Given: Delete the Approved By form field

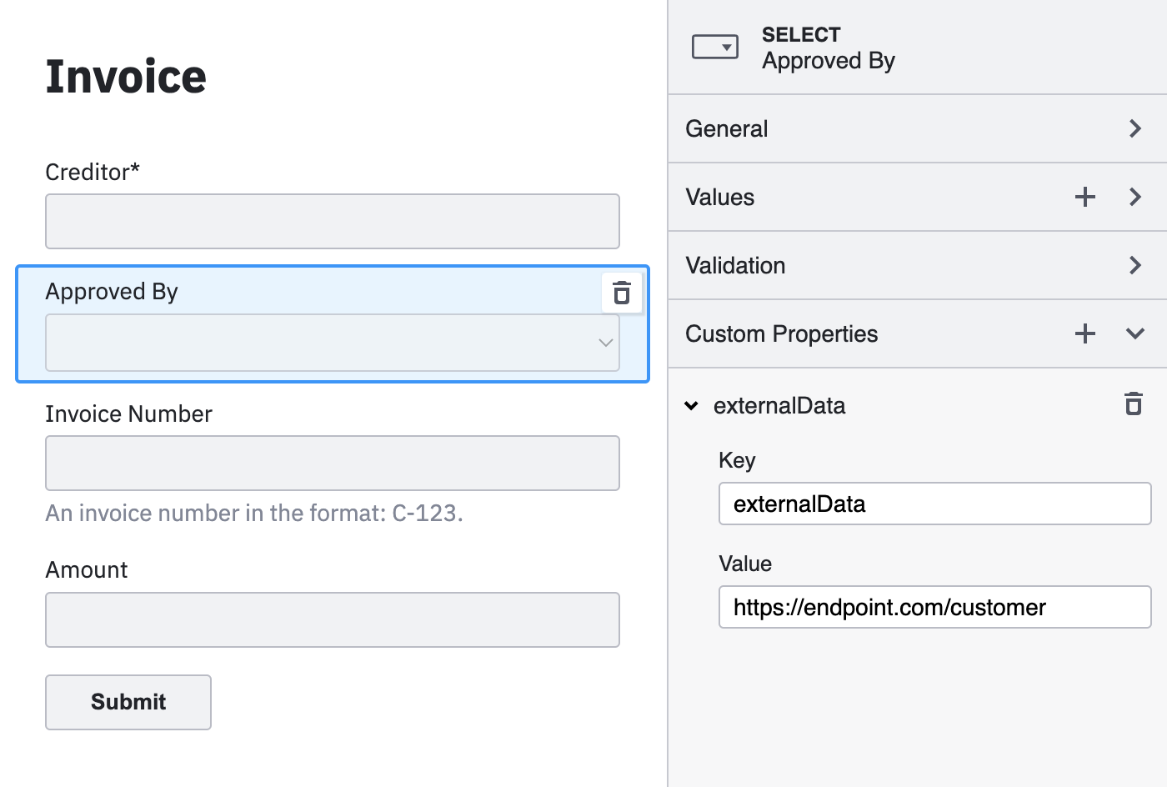Looking at the screenshot, I should pyautogui.click(x=621, y=293).
